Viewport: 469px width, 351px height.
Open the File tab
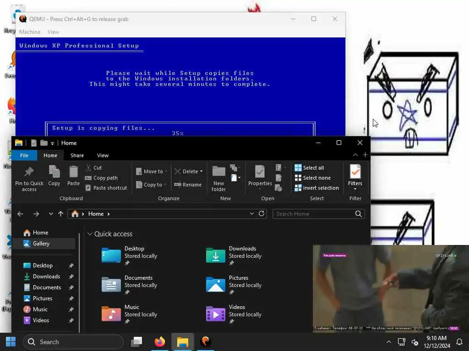tap(24, 155)
